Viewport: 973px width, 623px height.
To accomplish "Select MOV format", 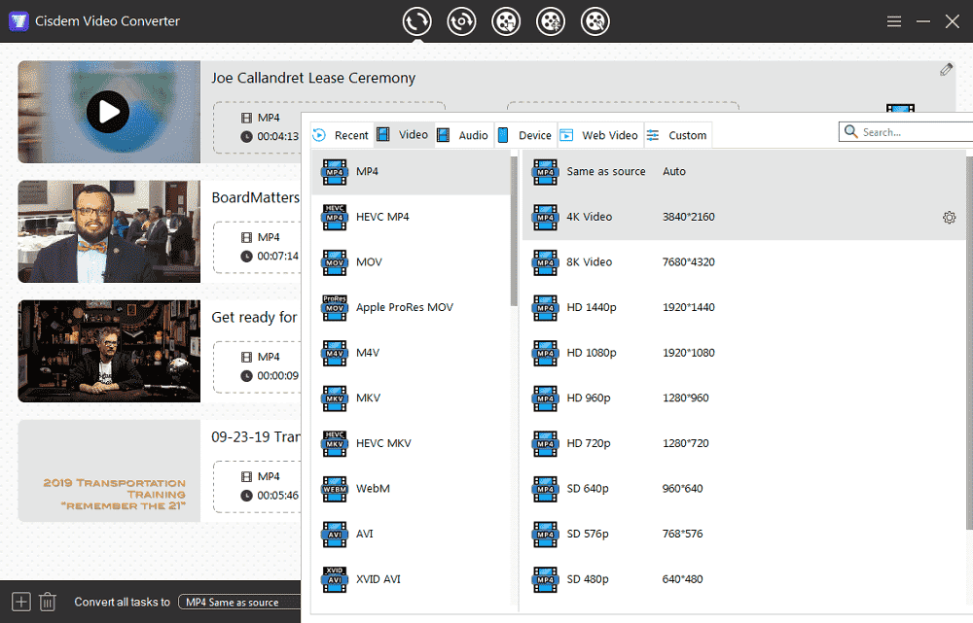I will click(x=411, y=262).
